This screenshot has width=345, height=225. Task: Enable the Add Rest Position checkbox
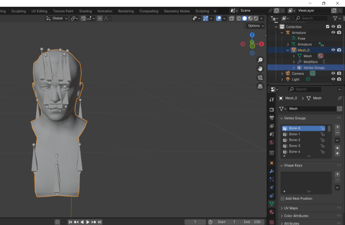[x=283, y=198]
